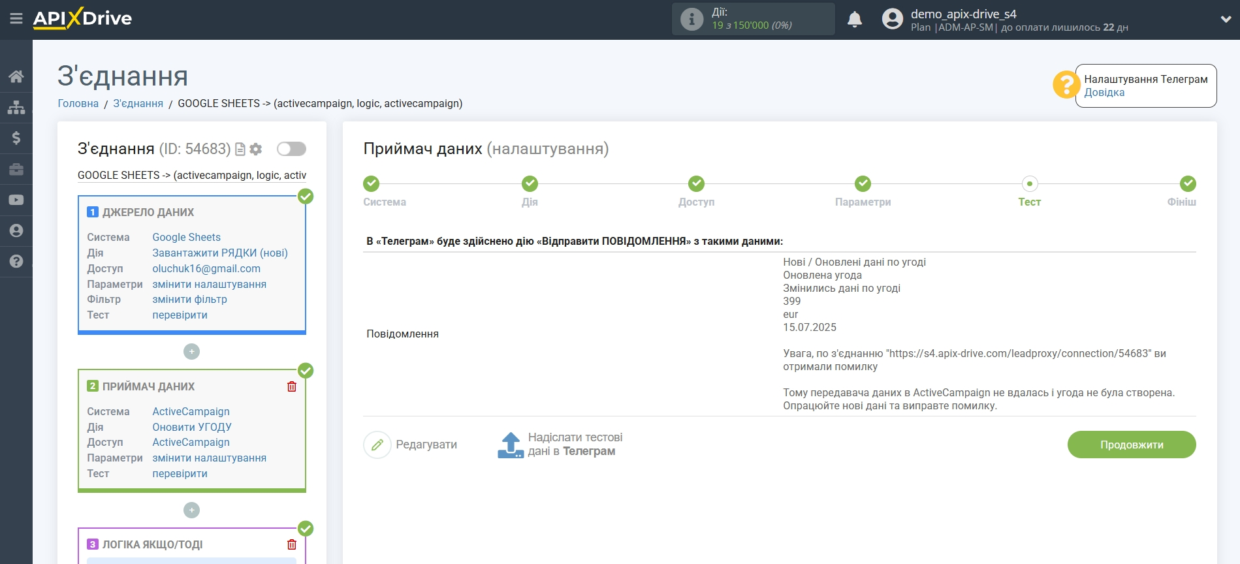
Task: Click the connection URL text in message
Action: (x=1019, y=353)
